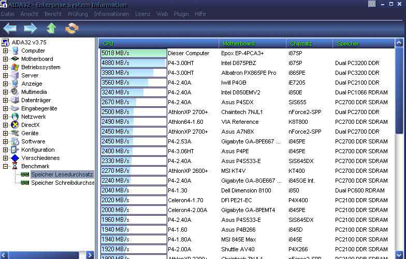Click memory icon beside Speicher Schreibdurchsatz

25,183
